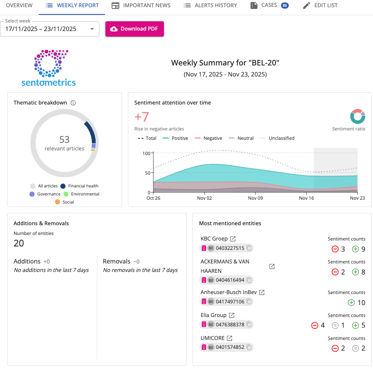Copy UMICORE number 0401574852
This screenshot has height=368, width=373.
coord(249,347)
